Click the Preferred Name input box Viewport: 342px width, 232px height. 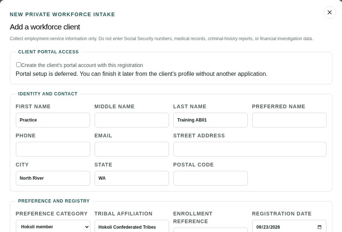tap(289, 120)
